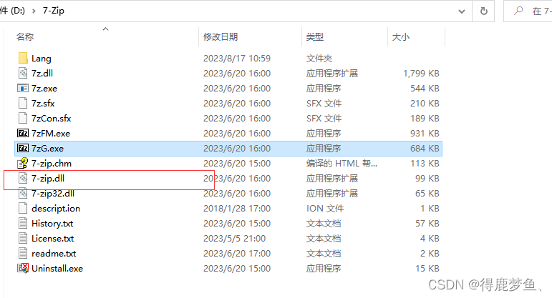Click the date 2018/1/28 17:00
552x298 pixels.
click(237, 209)
